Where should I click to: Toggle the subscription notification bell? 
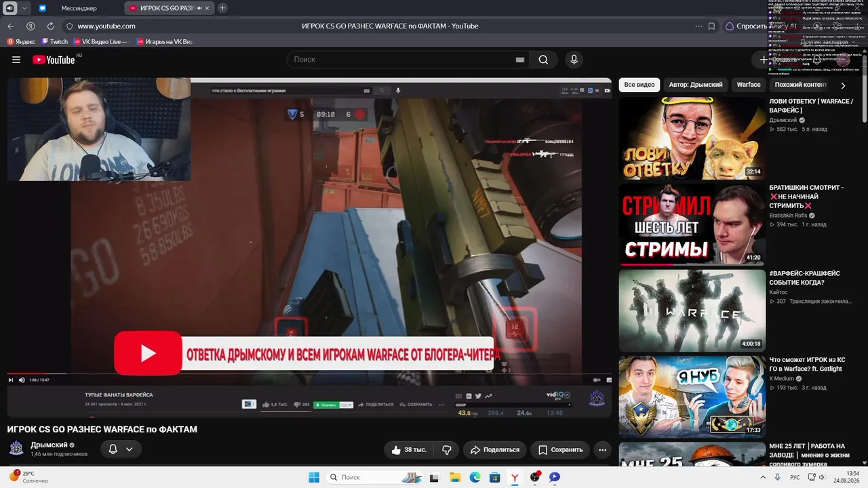point(113,449)
